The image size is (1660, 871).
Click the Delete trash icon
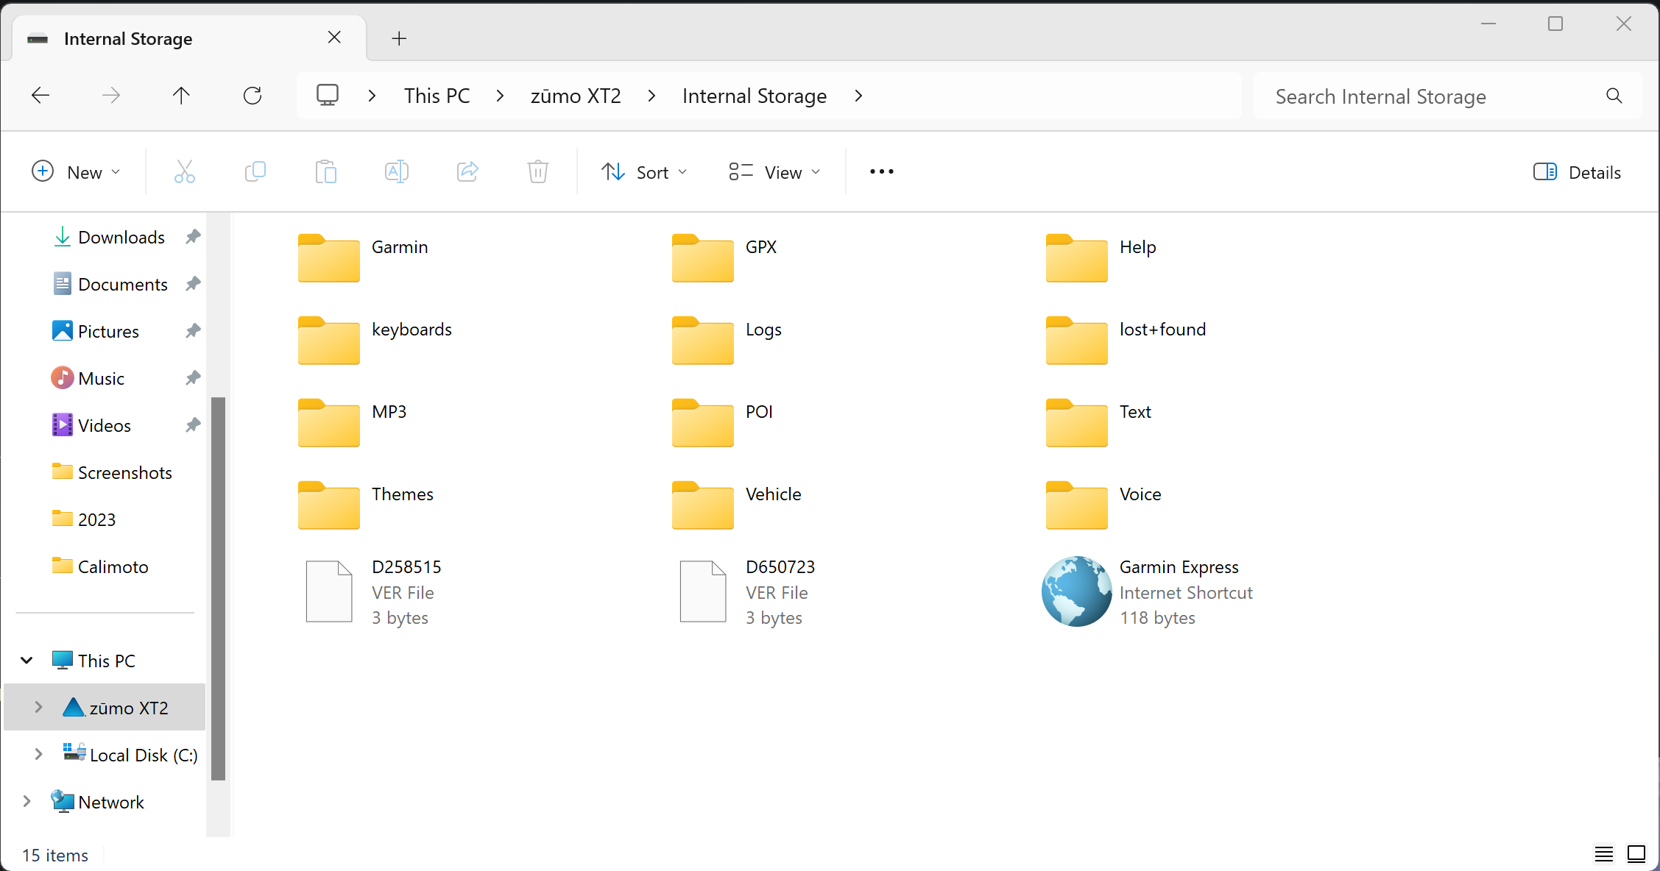click(538, 172)
